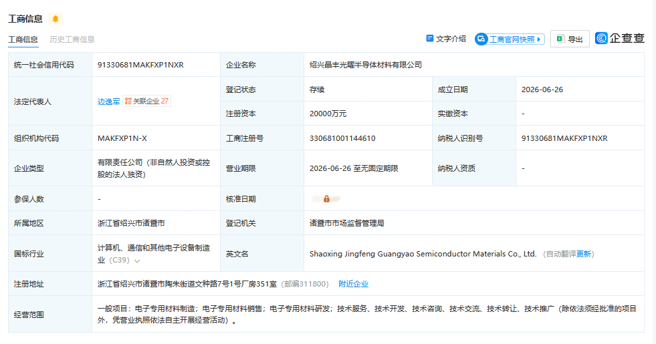
Task: Select company name 绍兴晶丰光曜半导体材料有限公司
Action: pyautogui.click(x=366, y=65)
